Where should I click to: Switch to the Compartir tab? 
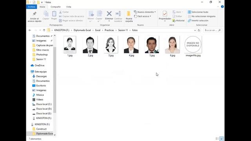[56, 7]
